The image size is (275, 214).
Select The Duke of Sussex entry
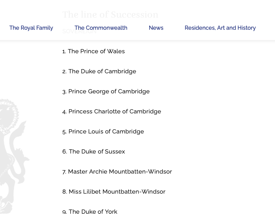tap(97, 152)
